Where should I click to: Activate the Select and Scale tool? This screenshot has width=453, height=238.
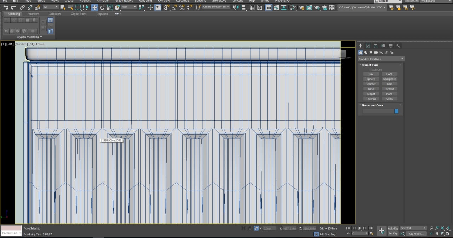coord(110,7)
